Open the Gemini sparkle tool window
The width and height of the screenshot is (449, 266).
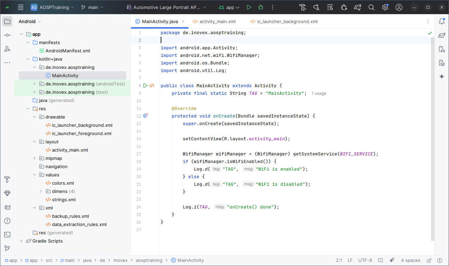(x=442, y=76)
